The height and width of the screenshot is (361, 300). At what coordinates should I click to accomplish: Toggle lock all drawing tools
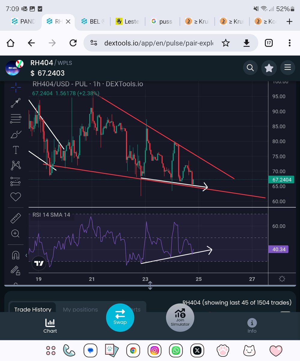click(x=16, y=270)
